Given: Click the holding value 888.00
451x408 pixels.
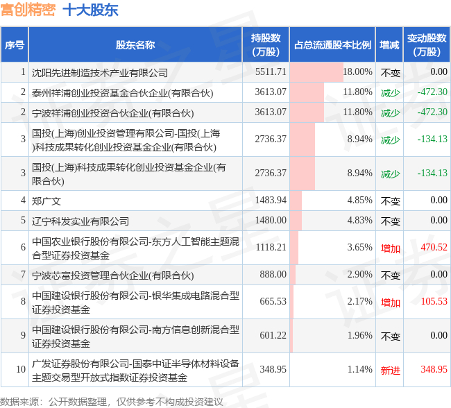Looking at the screenshot, I should [x=273, y=274].
